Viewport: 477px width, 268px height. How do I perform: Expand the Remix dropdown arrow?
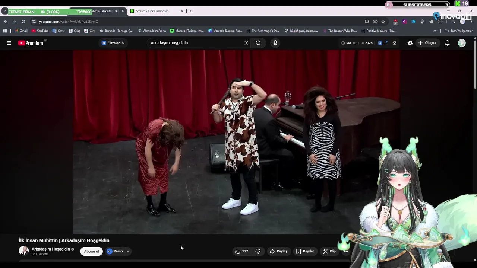[128, 251]
